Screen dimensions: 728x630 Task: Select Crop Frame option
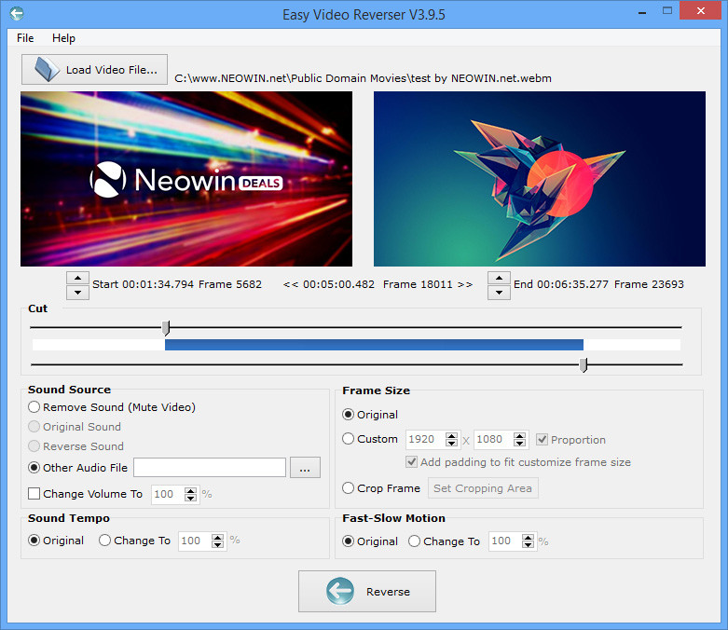349,488
